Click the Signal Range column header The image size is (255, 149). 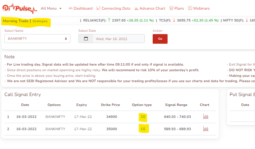(176, 105)
